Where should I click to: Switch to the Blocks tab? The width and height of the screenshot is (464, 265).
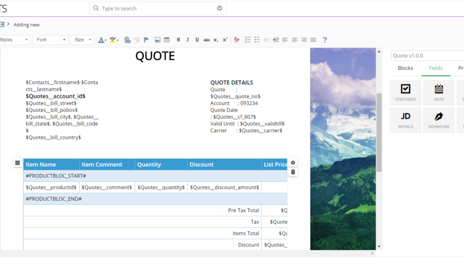(x=406, y=68)
